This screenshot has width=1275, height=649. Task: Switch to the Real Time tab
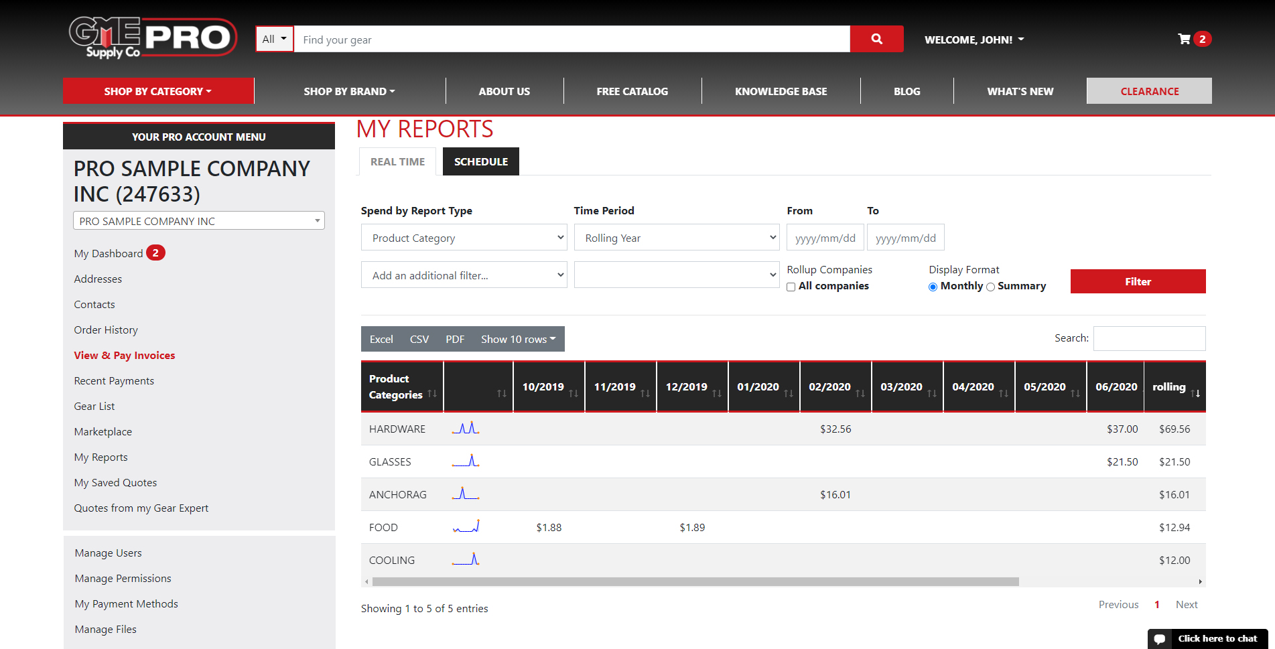[398, 161]
